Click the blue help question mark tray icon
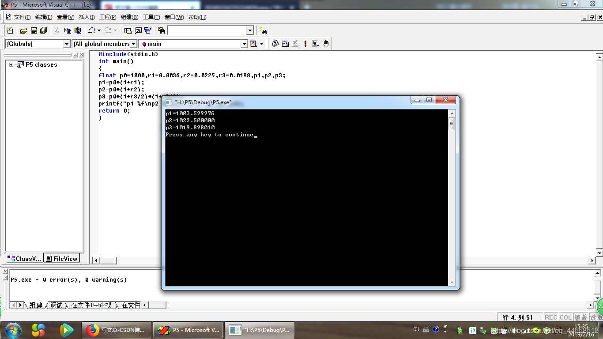The image size is (603, 339). 436,329
